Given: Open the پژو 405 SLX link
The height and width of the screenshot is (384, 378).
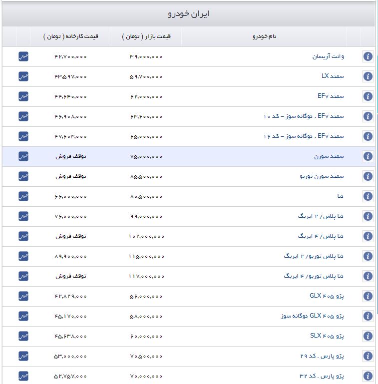Looking at the screenshot, I should (327, 336).
